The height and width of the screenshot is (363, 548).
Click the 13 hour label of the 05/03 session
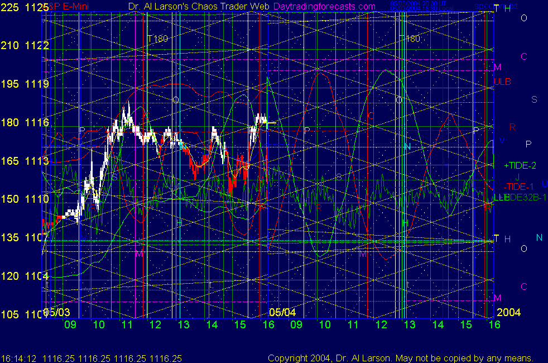click(184, 324)
